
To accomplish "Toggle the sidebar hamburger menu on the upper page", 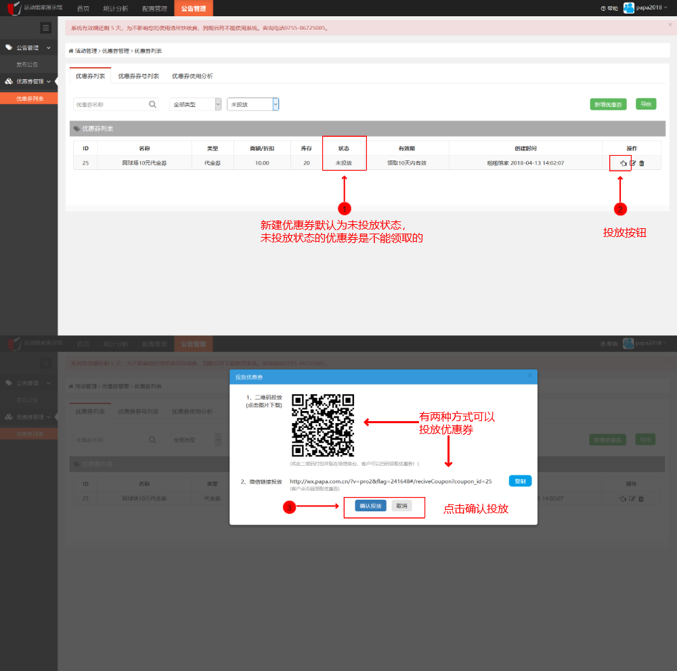I will 46,28.
